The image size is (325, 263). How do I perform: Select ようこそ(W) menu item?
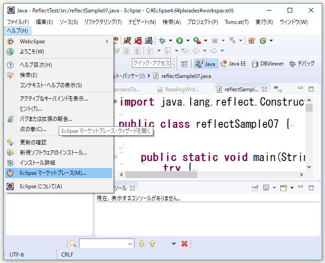click(59, 52)
